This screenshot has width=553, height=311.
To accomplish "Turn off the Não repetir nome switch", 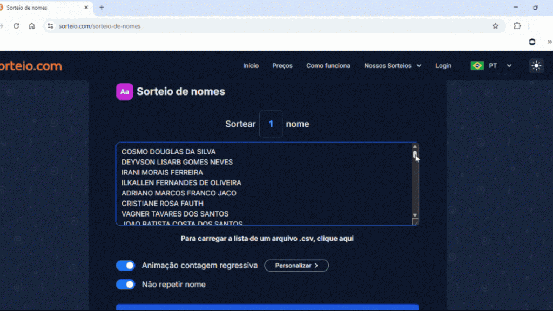I will click(126, 285).
